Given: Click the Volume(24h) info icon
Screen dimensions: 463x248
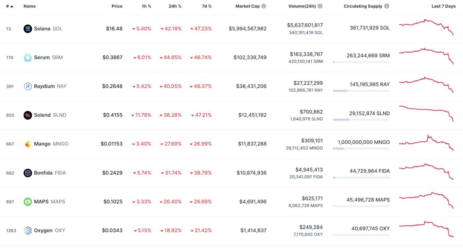Looking at the screenshot, I should tap(320, 6).
